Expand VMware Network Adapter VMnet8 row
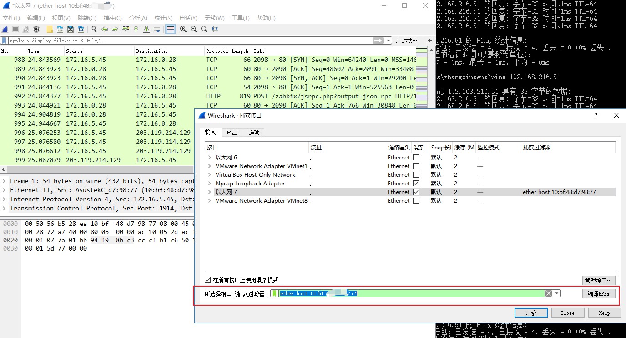Viewport: 626px width, 338px height. coord(210,201)
